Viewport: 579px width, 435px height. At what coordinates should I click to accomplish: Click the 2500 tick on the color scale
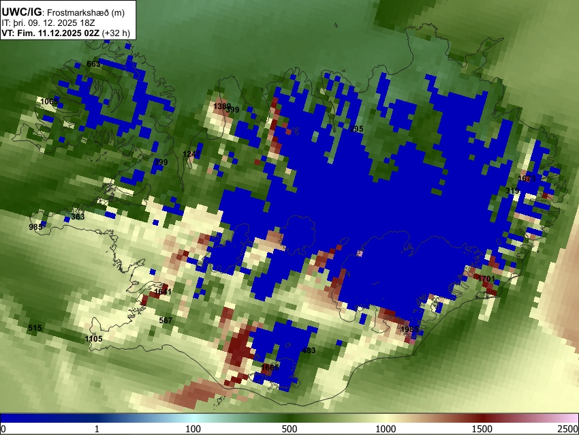[569, 429]
